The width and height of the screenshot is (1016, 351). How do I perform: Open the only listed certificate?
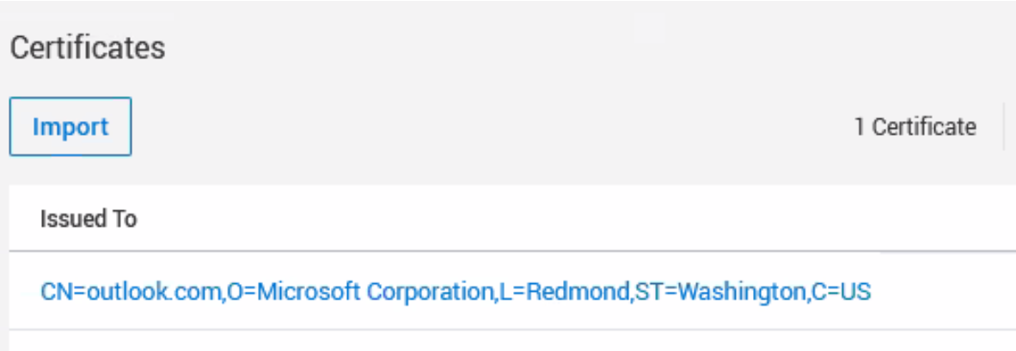456,293
